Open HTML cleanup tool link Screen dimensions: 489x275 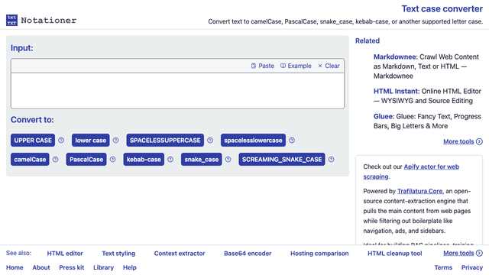(x=394, y=254)
